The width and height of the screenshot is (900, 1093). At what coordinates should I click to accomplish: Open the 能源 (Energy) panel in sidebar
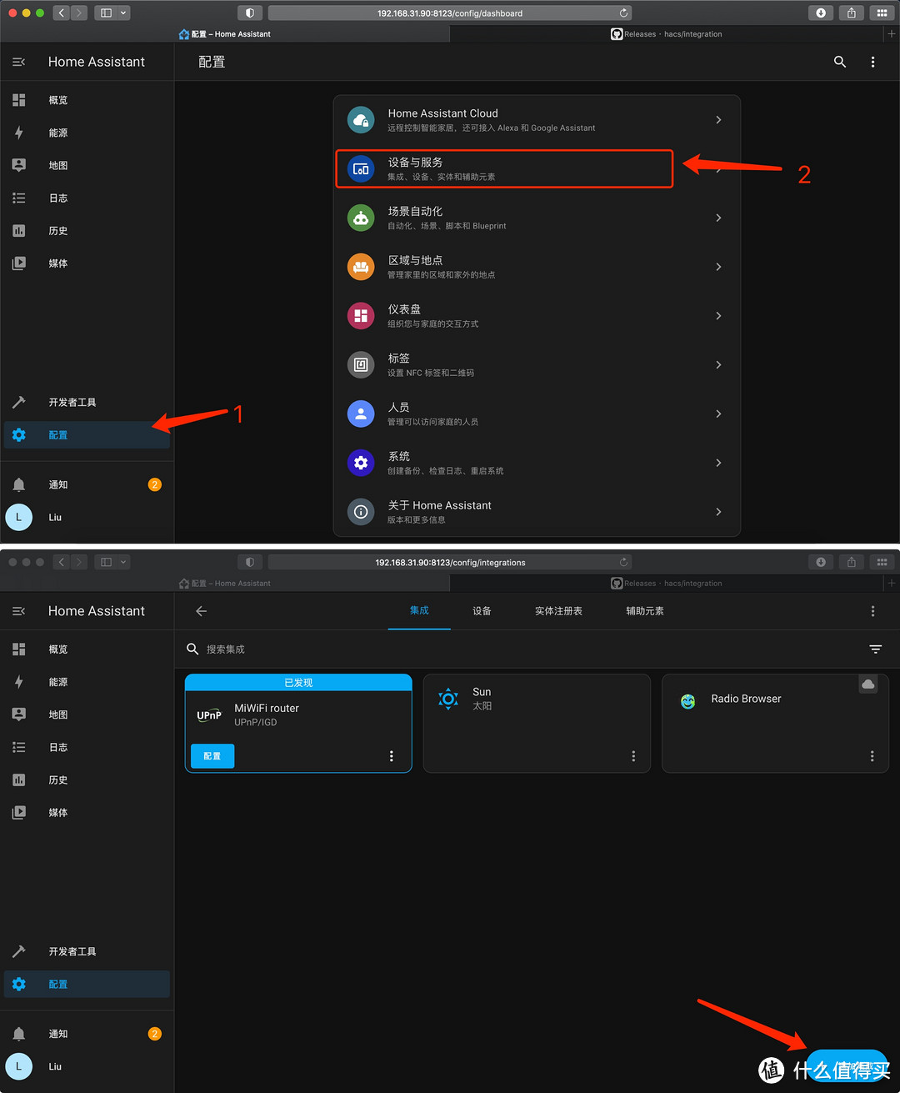pos(57,133)
